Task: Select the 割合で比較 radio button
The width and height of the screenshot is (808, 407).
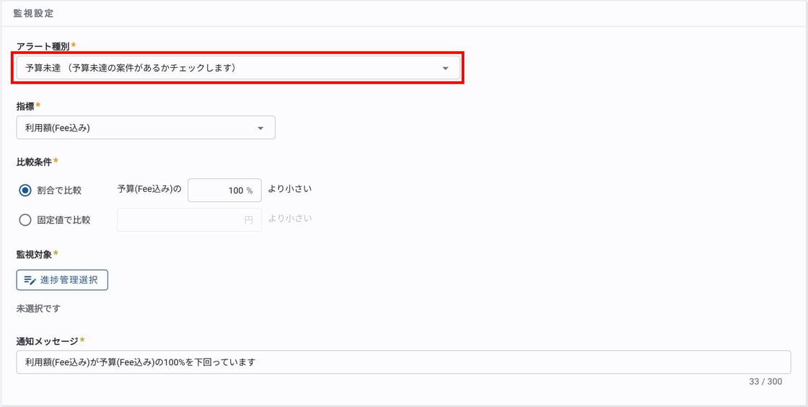Action: tap(25, 191)
